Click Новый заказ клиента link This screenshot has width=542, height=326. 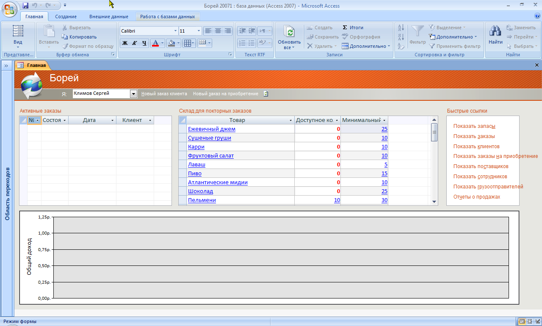164,94
